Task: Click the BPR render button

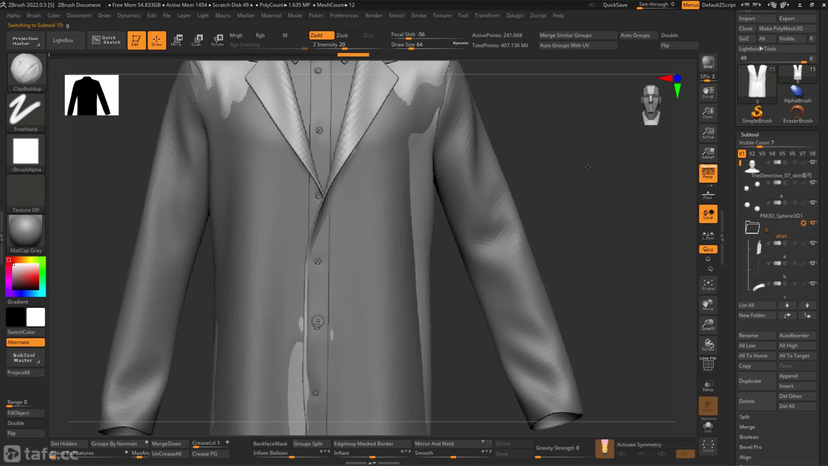Action: tap(708, 62)
